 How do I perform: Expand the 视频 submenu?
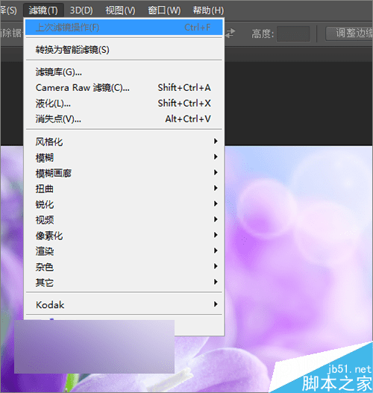(124, 220)
